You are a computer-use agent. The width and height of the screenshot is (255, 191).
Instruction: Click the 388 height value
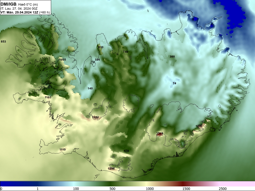pyautogui.click(x=172, y=57)
